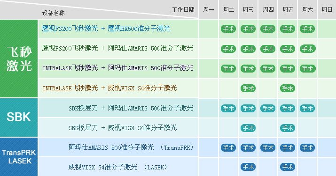Click Tuesday 手术 badge in TransPRK row
Screen dimensions: 336x176
click(x=228, y=147)
